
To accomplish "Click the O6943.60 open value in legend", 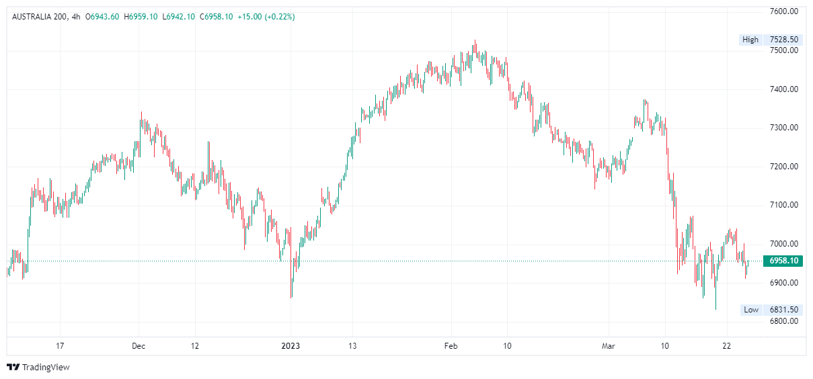I will pyautogui.click(x=103, y=16).
